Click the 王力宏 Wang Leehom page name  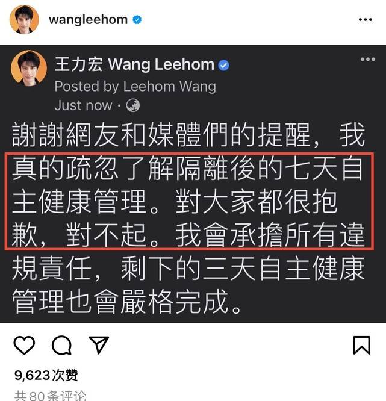[x=134, y=64]
